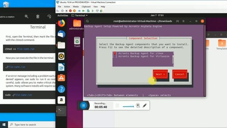Open Thunderbird mail from the dock
This screenshot has width=227, height=128.
(61, 34)
